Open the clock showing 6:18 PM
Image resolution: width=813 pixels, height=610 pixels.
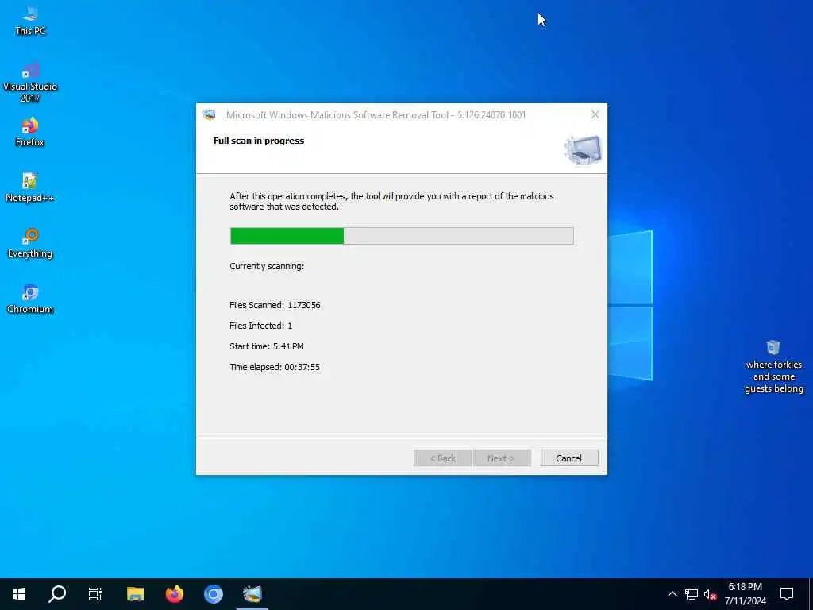click(745, 594)
